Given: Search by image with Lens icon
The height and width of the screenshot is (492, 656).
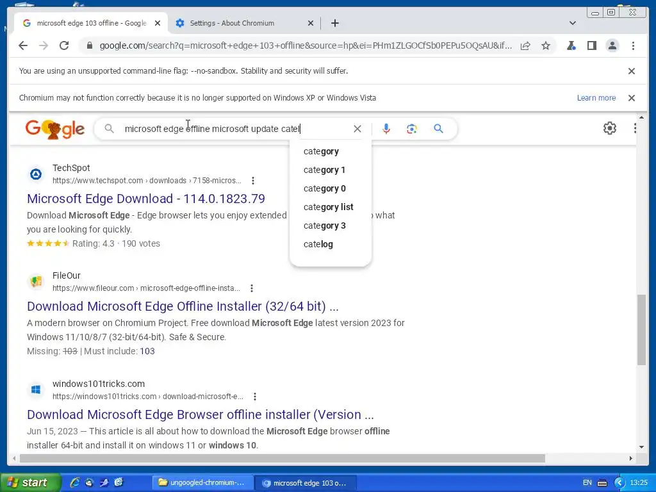Looking at the screenshot, I should coord(412,129).
